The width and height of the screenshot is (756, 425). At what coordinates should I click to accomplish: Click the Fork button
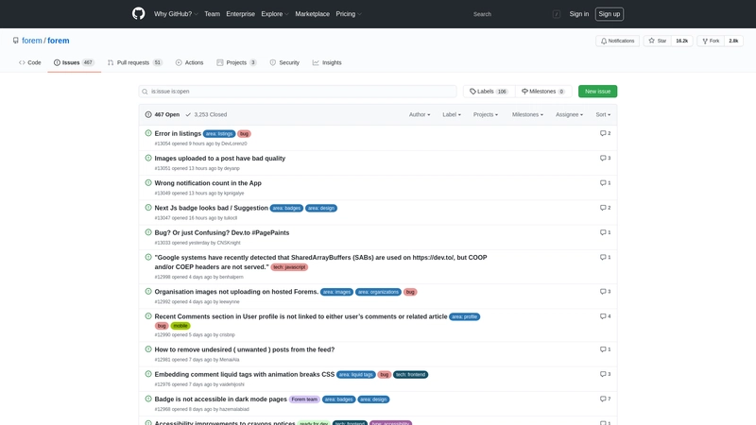pos(711,41)
